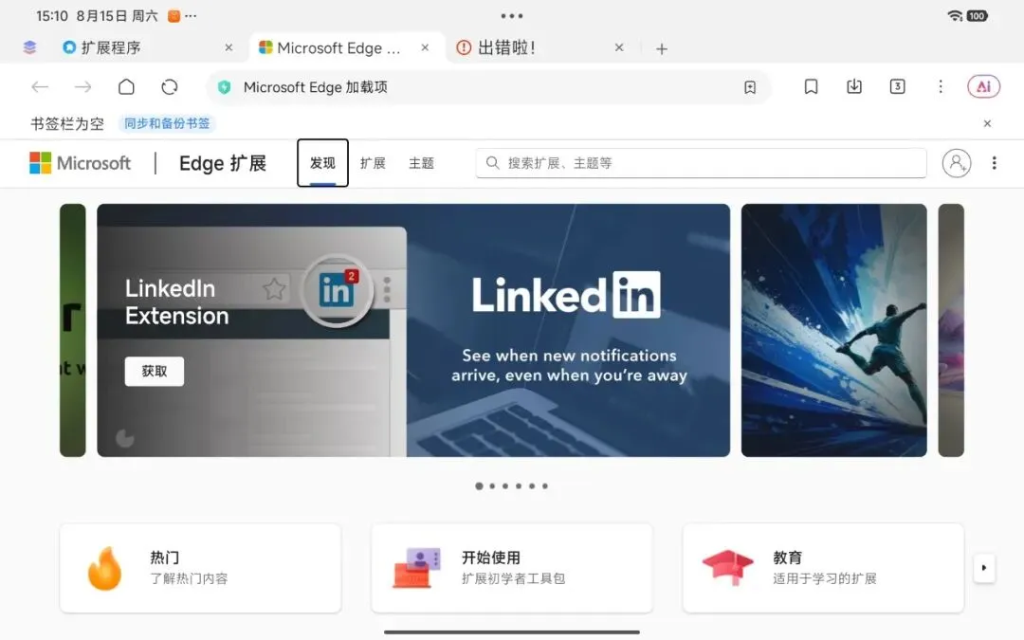Open the graduation cap icon for 教育
The width and height of the screenshot is (1024, 640).
(727, 567)
